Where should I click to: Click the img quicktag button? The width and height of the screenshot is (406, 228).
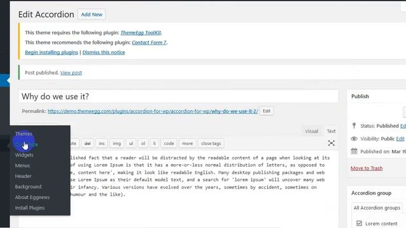pyautogui.click(x=117, y=143)
